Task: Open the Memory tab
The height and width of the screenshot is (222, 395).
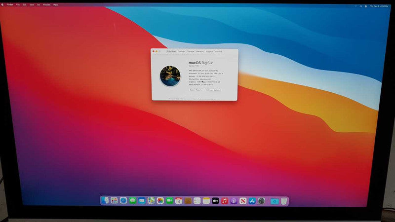Action: pos(200,51)
